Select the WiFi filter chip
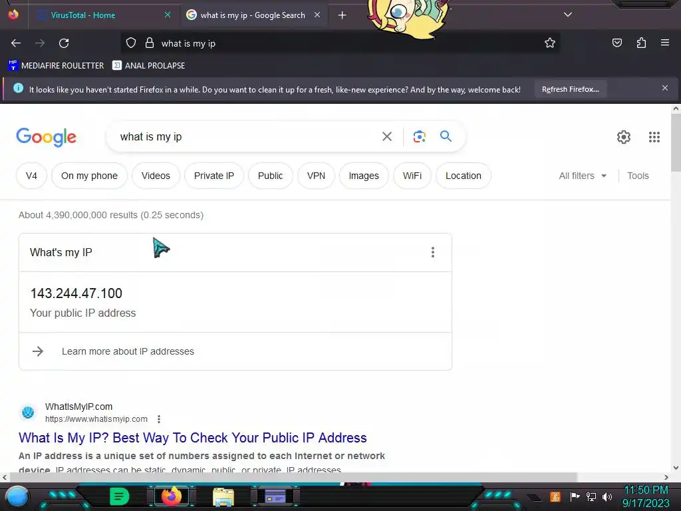 pyautogui.click(x=412, y=176)
